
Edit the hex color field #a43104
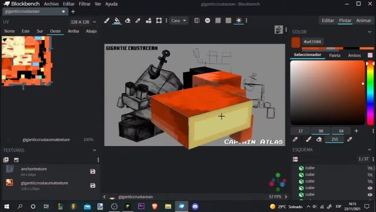coord(313,42)
